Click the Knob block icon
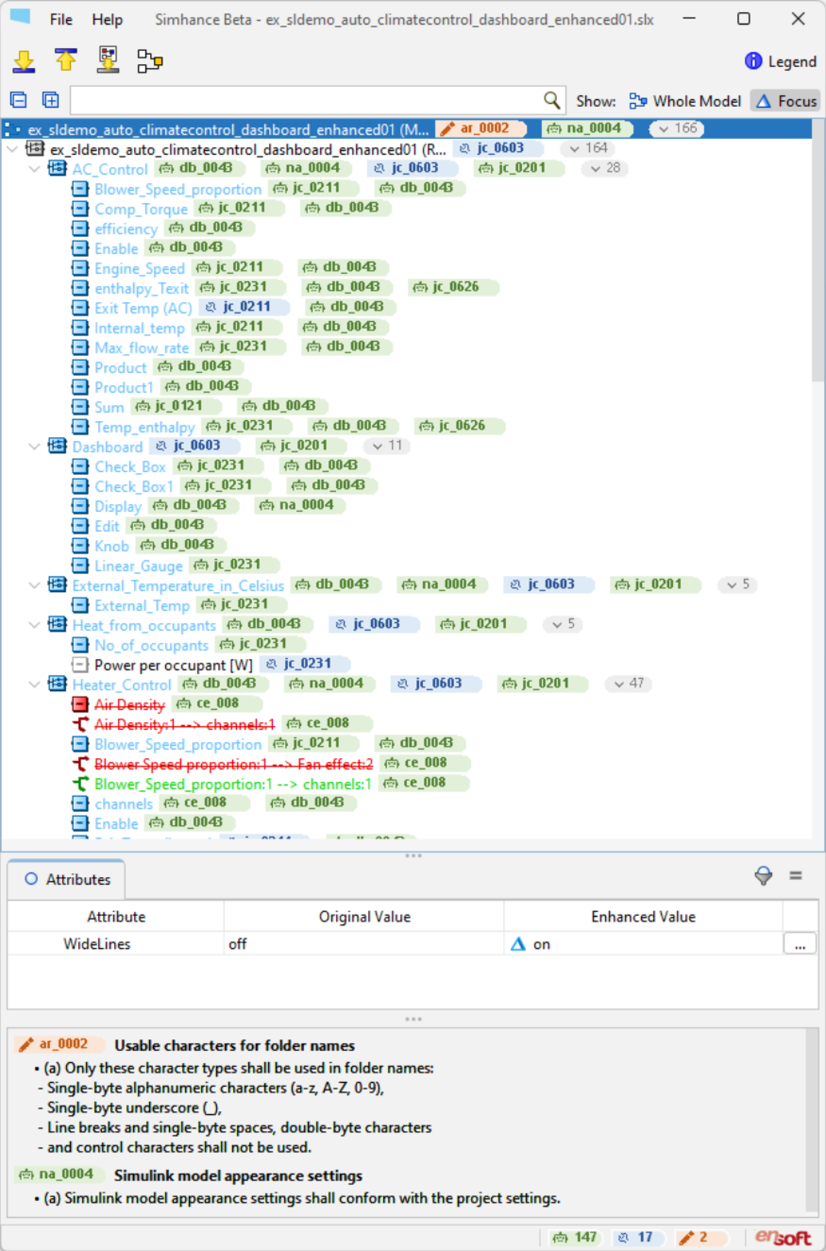This screenshot has width=826, height=1251. 80,545
